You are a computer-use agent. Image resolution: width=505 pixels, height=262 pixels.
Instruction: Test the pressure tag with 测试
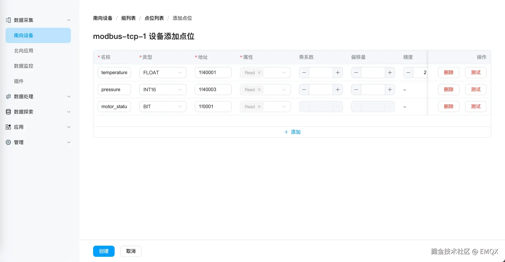coord(476,90)
